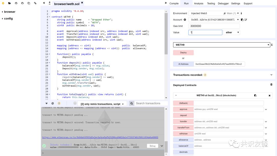Switch to the Run tab
This screenshot has height=156, width=277.
coord(186,4)
